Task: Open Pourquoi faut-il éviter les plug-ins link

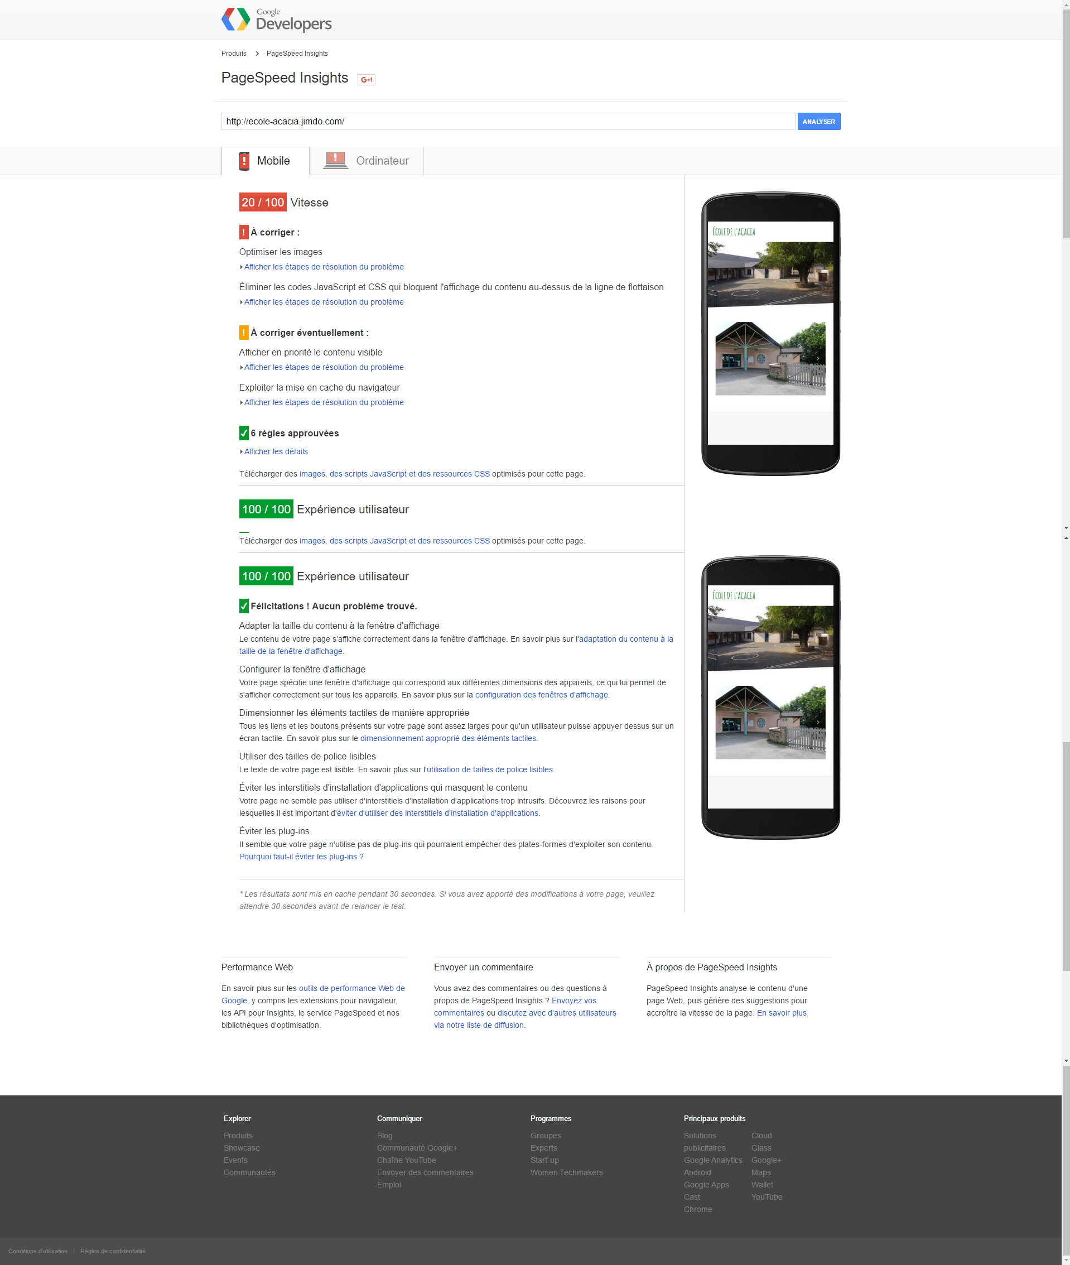Action: (301, 857)
